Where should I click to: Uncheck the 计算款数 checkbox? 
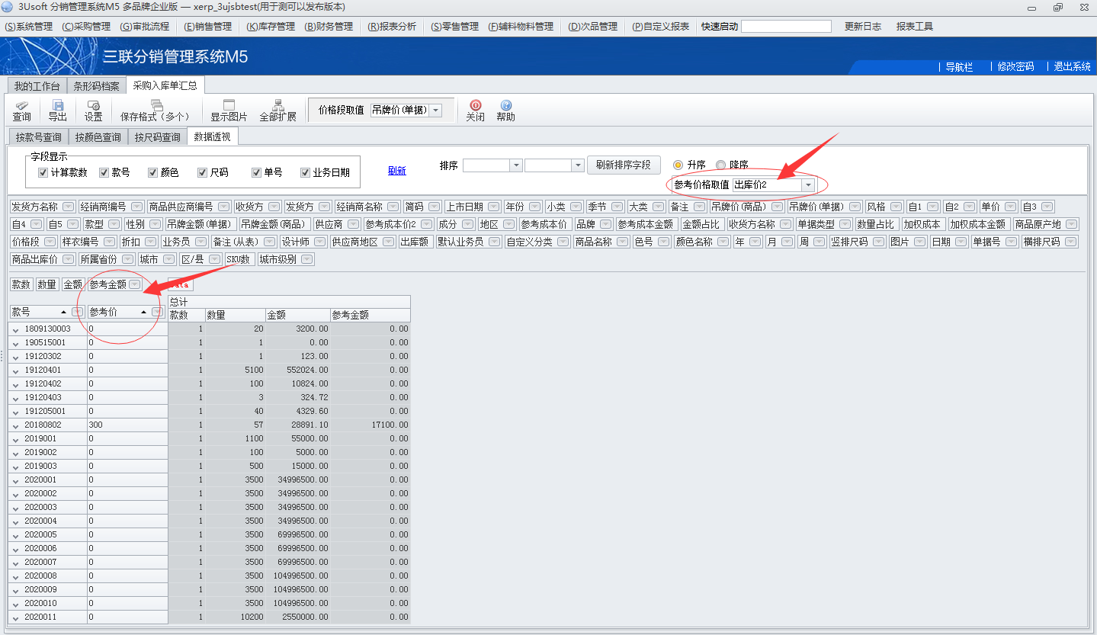click(x=43, y=172)
